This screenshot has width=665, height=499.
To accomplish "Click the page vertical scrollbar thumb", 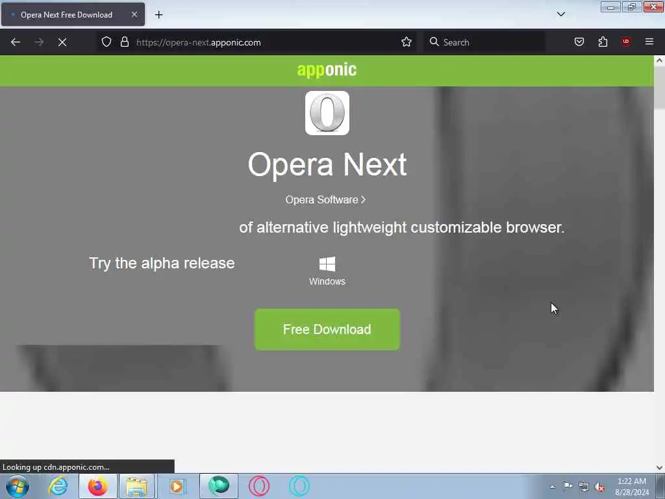I will click(659, 88).
